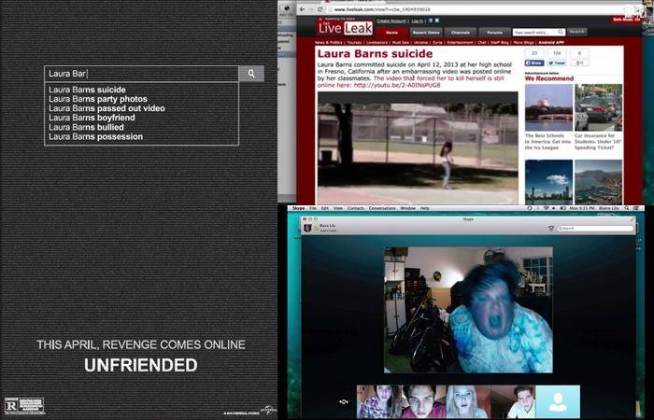Open the View menu
The image size is (654, 420).
(338, 208)
